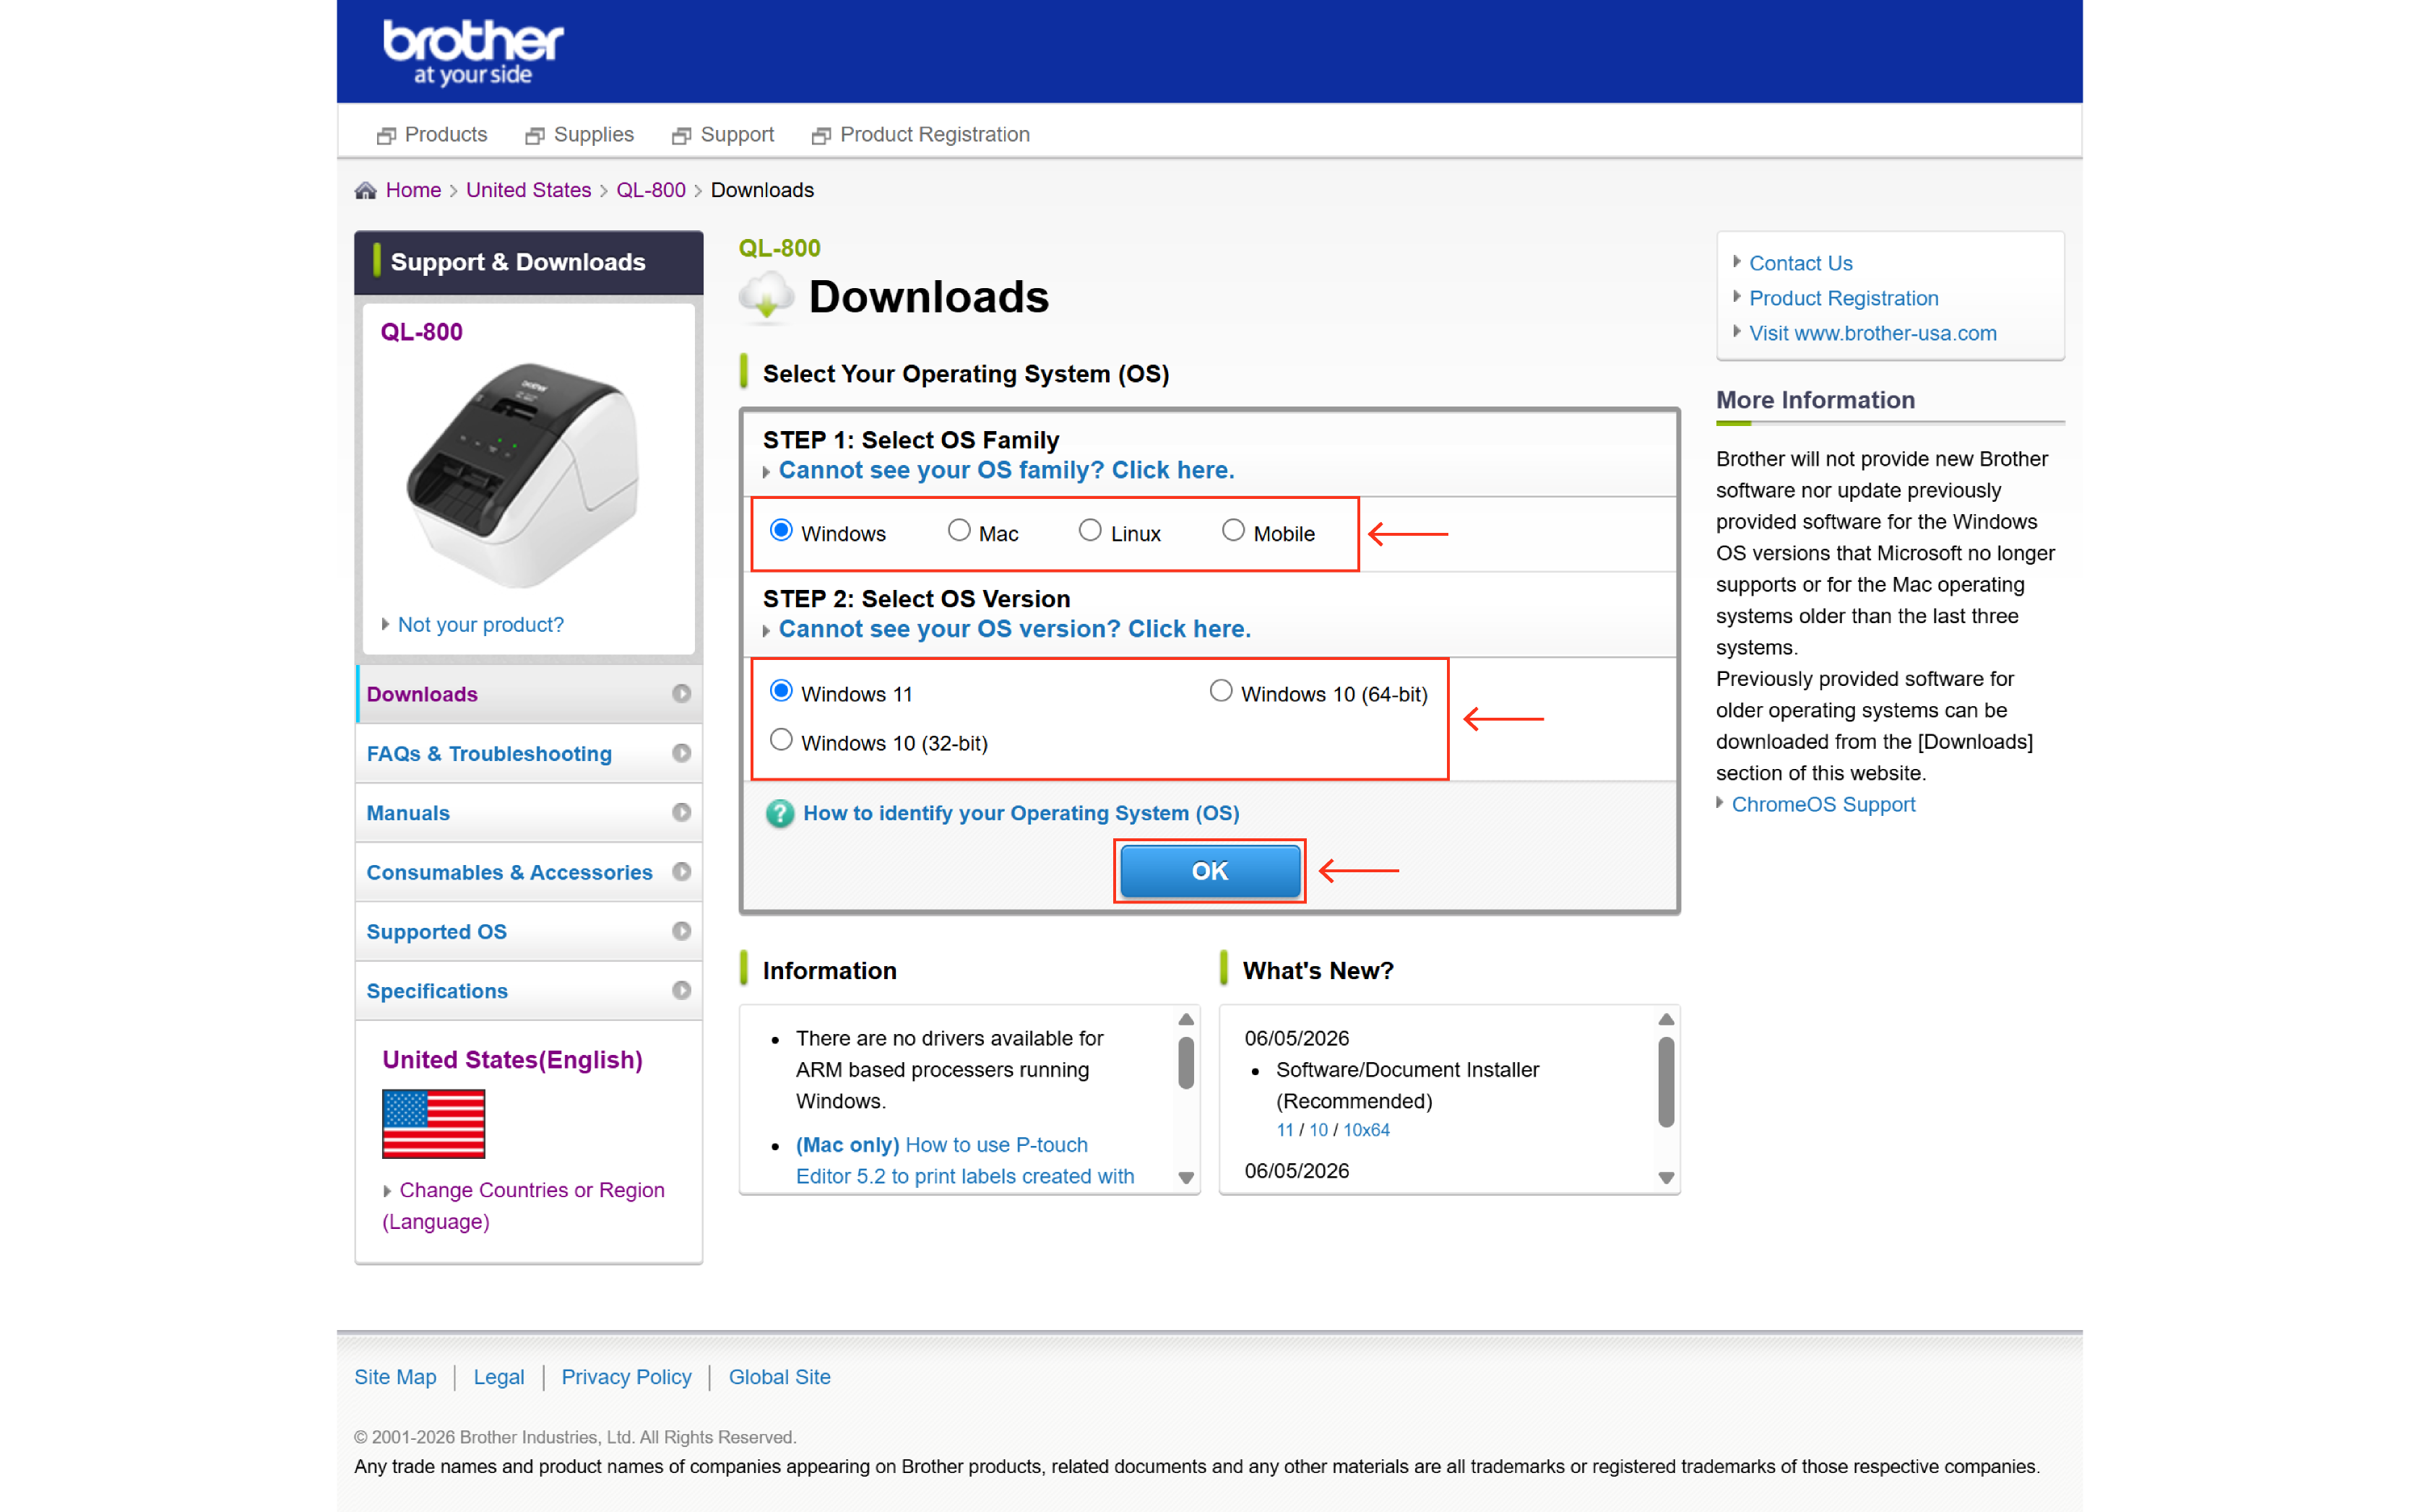Click the blue OK button

[x=1209, y=871]
